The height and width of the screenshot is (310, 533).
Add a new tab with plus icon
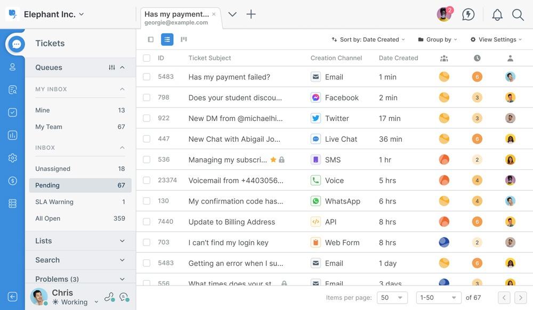[x=251, y=14]
